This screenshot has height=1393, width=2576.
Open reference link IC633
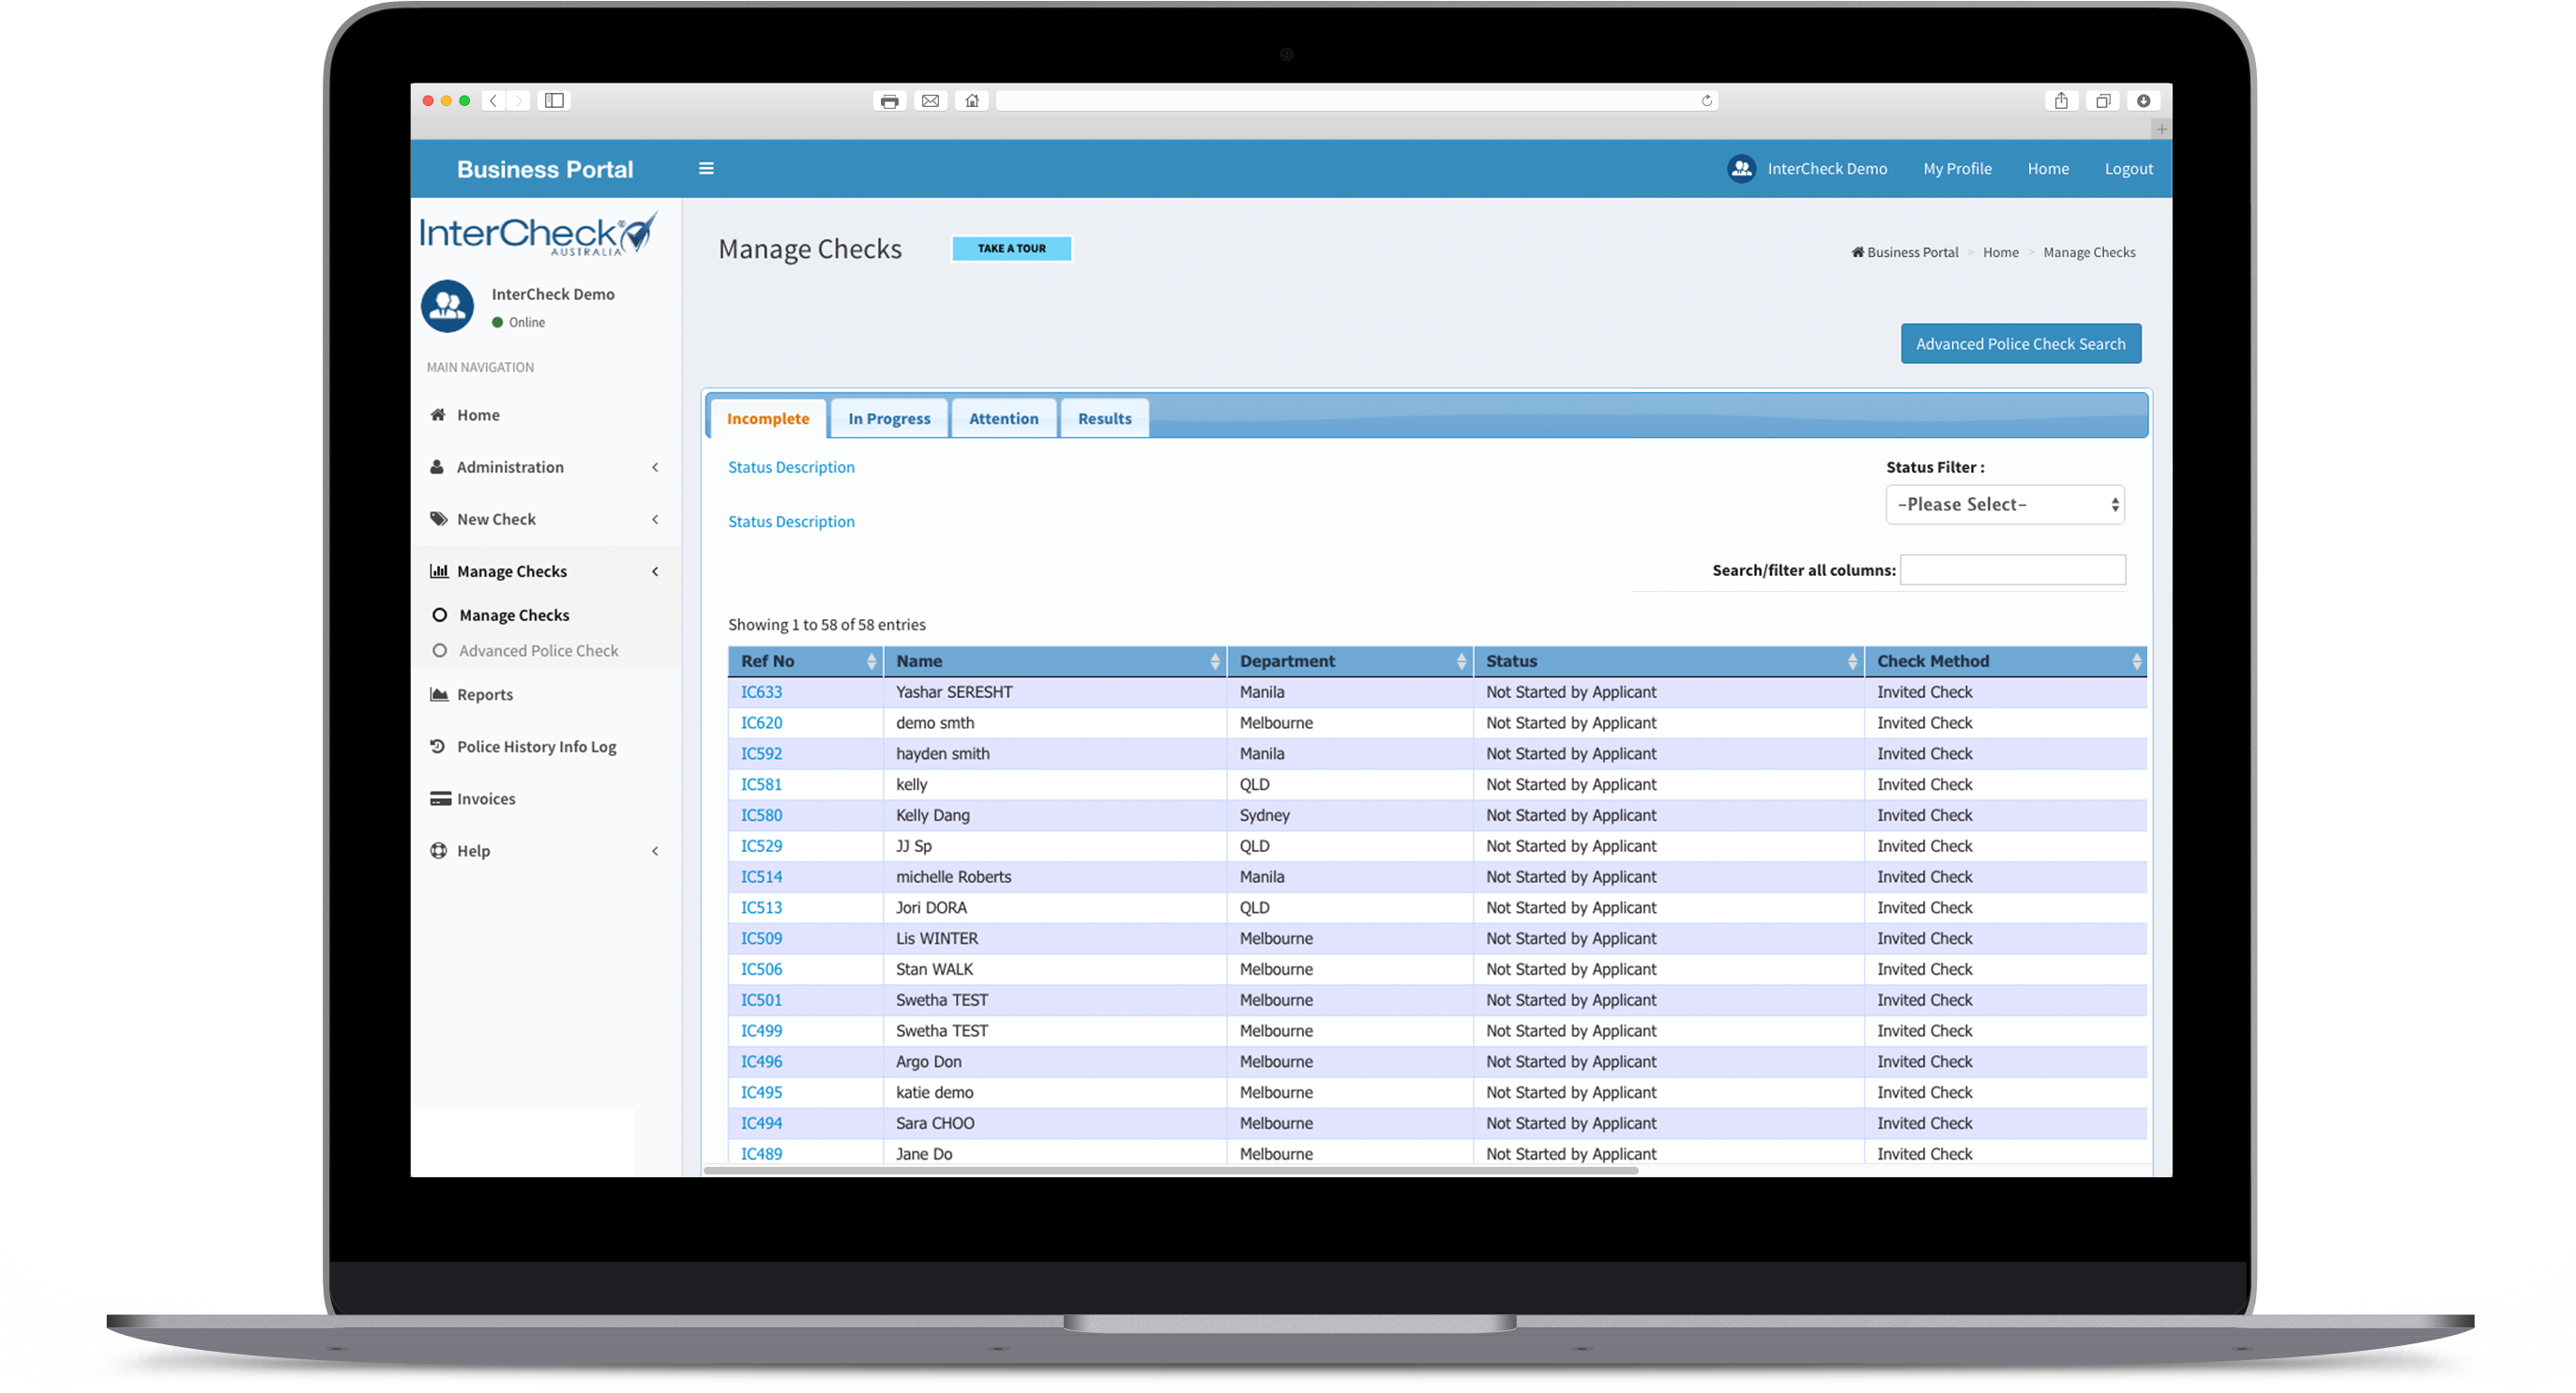761,692
